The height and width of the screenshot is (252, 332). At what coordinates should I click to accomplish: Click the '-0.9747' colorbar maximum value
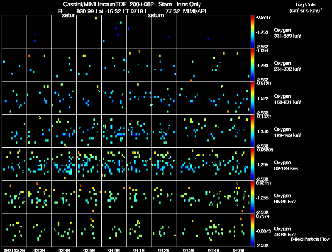[x=263, y=17]
